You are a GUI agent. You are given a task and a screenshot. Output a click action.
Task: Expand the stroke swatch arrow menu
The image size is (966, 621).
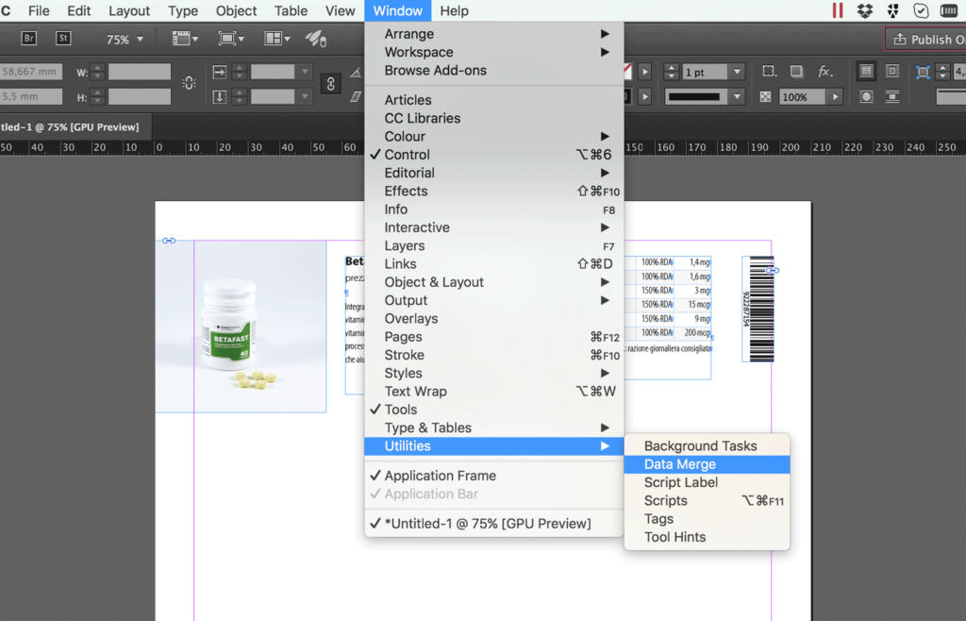644,96
